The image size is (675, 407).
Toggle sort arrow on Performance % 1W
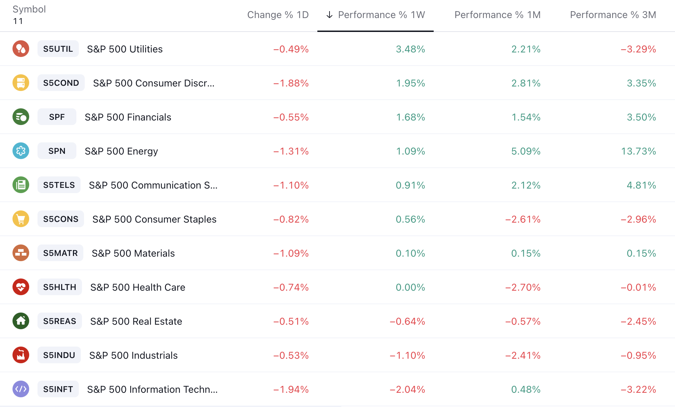point(330,15)
